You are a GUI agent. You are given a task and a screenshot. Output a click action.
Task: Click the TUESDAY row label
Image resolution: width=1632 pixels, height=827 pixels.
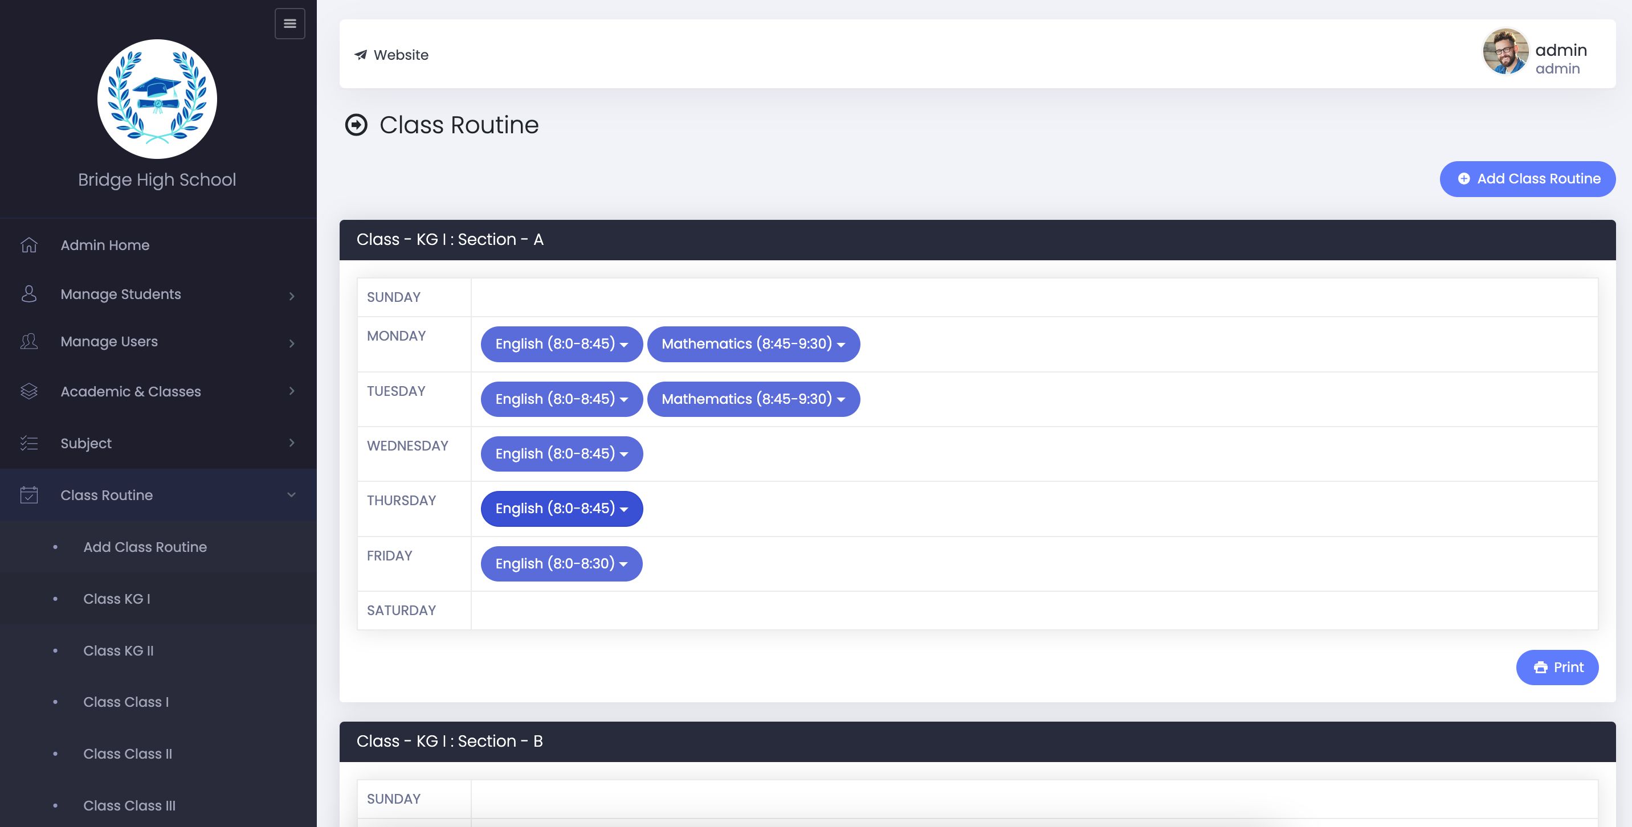coord(396,391)
